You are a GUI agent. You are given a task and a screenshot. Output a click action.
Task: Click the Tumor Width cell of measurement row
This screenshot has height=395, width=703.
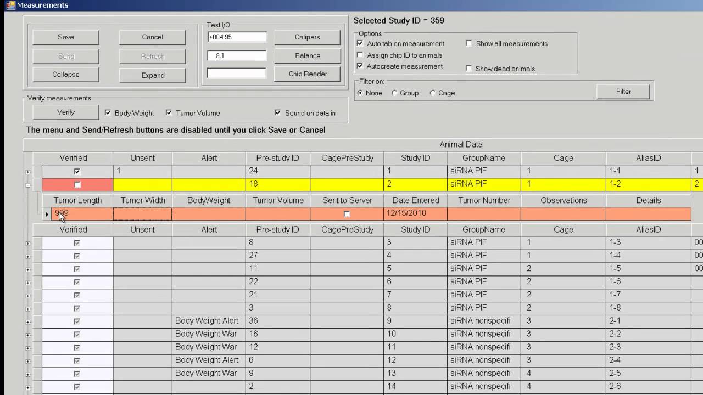point(143,213)
